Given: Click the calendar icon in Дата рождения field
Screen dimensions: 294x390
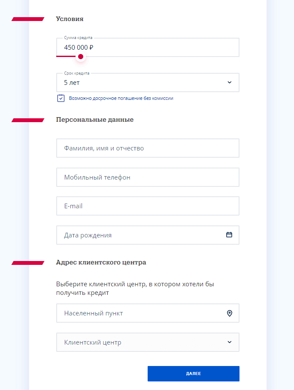Looking at the screenshot, I should [229, 235].
